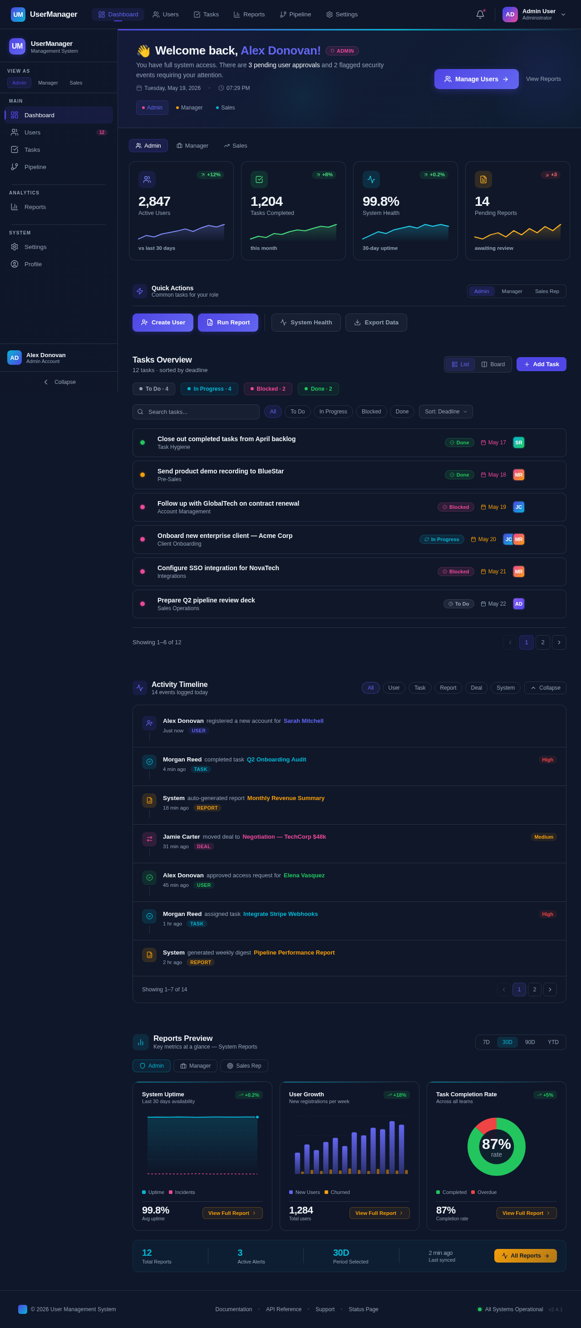This screenshot has height=1328, width=581.
Task: Click the Active Users card icon
Action: (x=147, y=179)
